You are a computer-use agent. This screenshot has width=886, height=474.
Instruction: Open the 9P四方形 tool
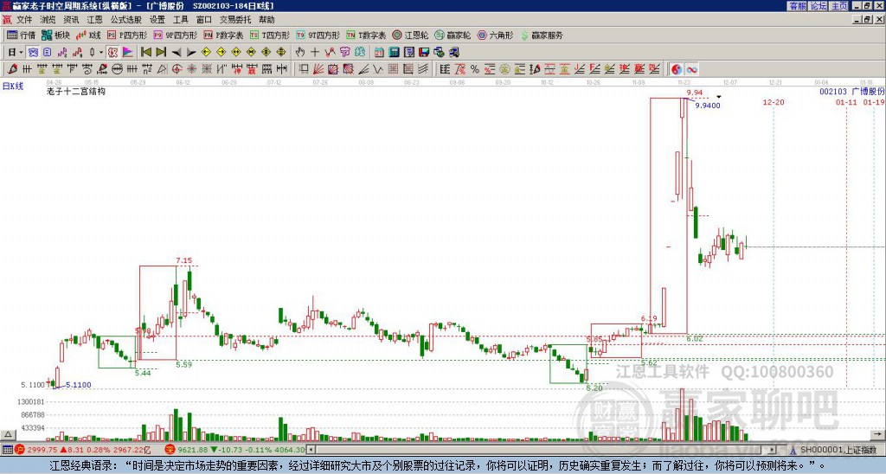pyautogui.click(x=175, y=35)
